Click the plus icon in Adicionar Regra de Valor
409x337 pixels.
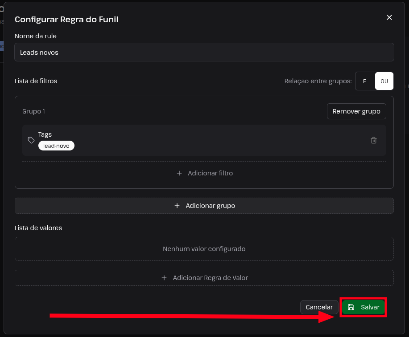click(164, 278)
